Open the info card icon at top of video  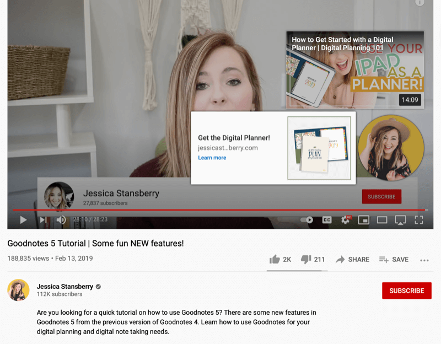[420, 3]
